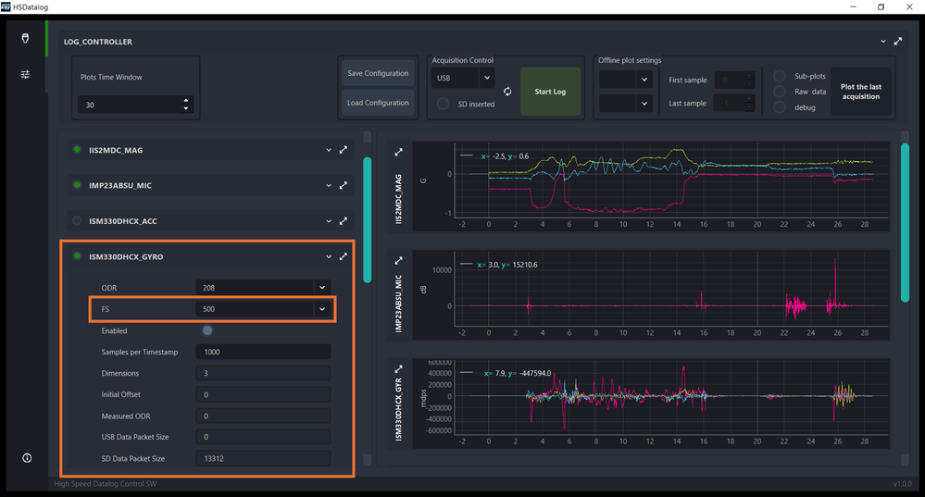Click Save Configuration button
925x497 pixels.
378,73
